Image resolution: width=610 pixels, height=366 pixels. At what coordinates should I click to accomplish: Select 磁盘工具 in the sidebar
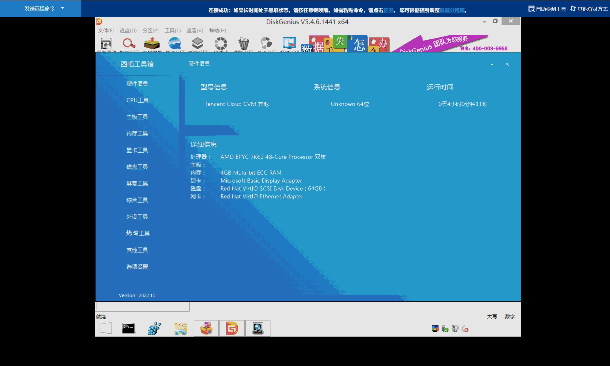pos(137,167)
